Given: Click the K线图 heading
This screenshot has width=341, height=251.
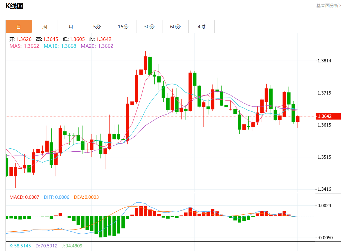Looking at the screenshot, I should 15,6.
